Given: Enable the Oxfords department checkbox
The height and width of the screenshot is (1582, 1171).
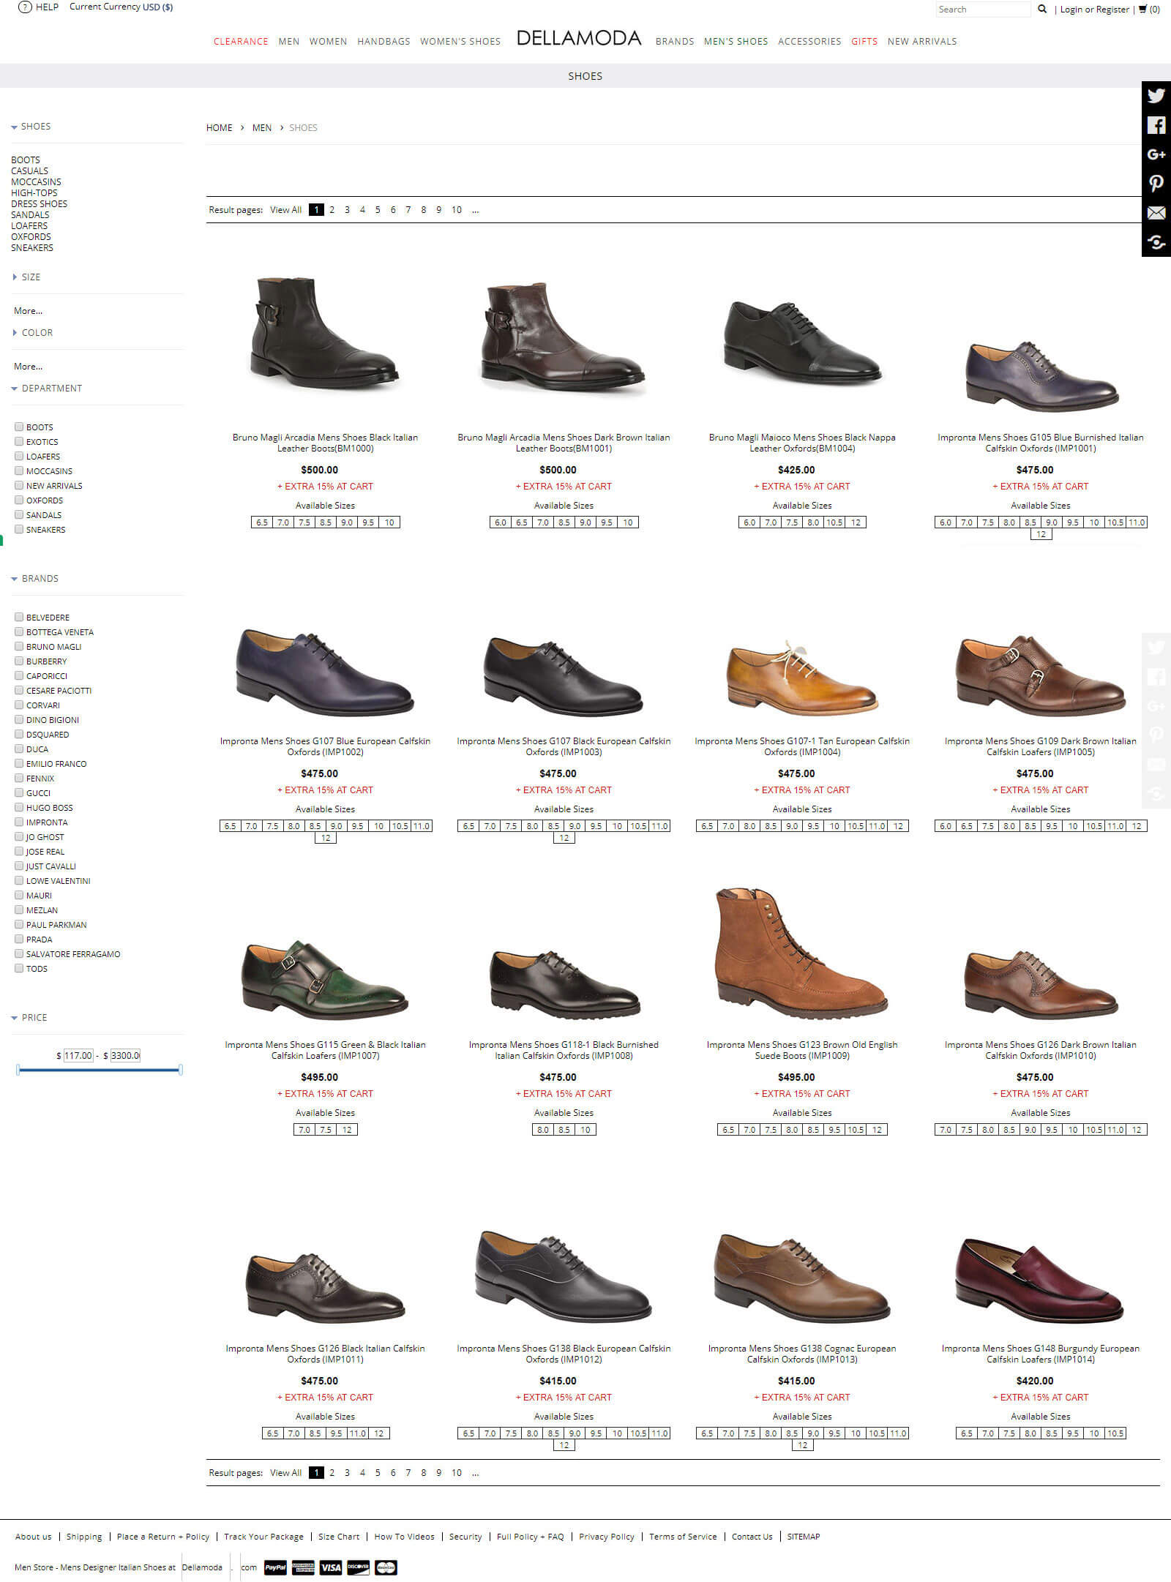Looking at the screenshot, I should [19, 500].
